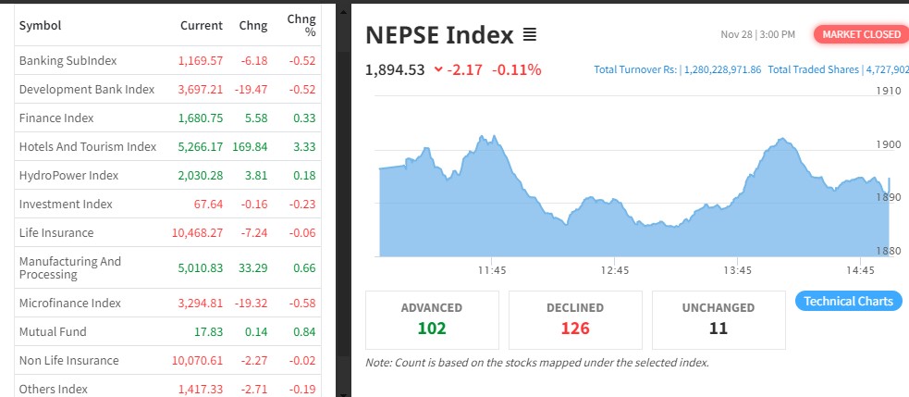Click the Market Closed badge
This screenshot has width=909, height=397.
[x=860, y=34]
